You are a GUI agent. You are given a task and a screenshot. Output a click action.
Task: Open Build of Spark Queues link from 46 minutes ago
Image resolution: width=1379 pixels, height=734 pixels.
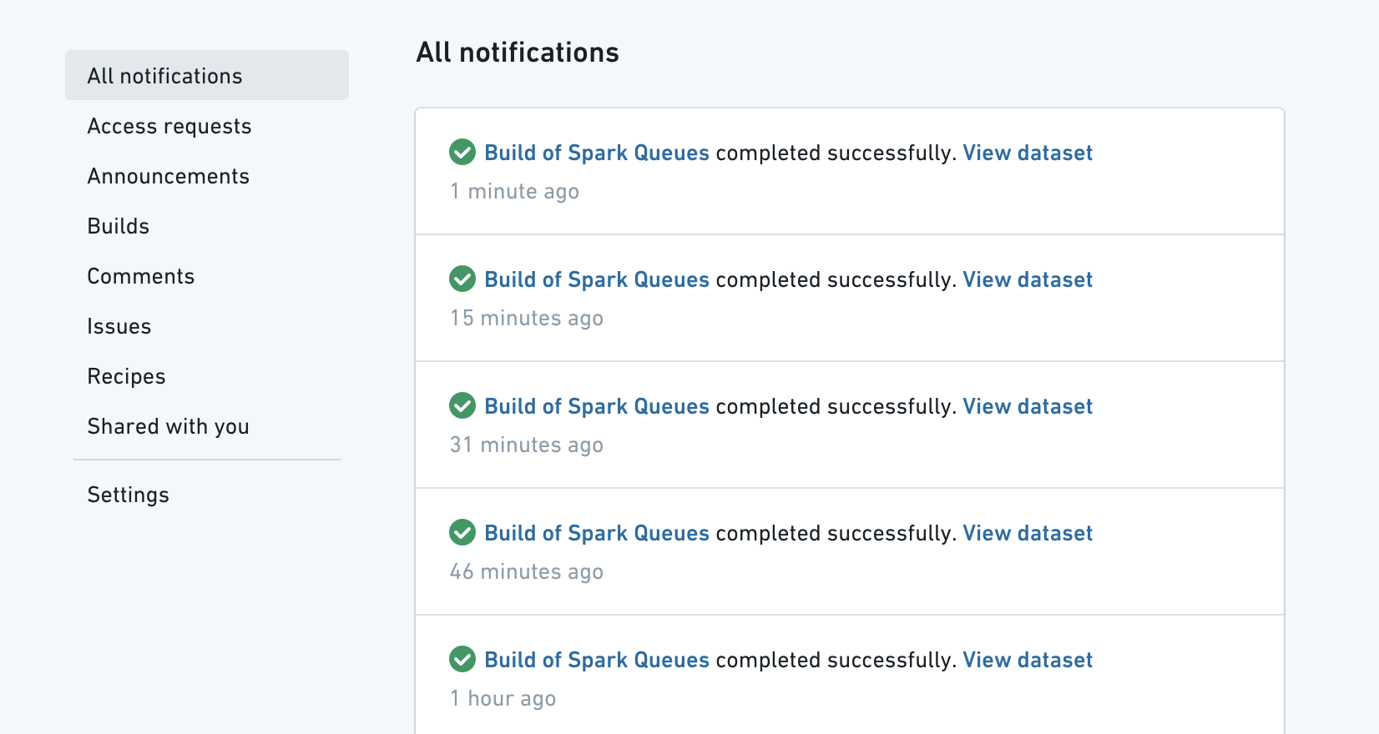click(597, 533)
